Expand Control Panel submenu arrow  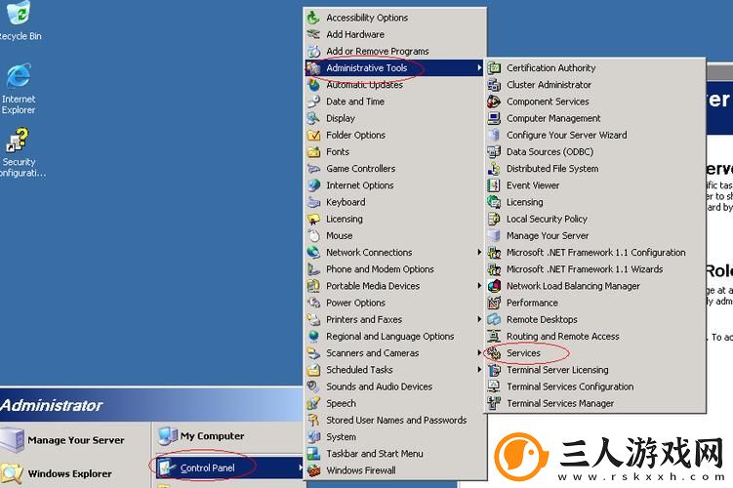(x=300, y=468)
